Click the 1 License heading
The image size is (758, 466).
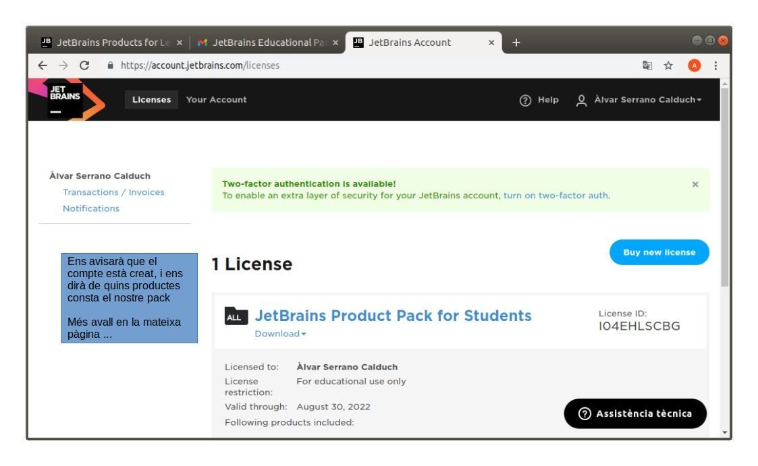[x=252, y=264]
